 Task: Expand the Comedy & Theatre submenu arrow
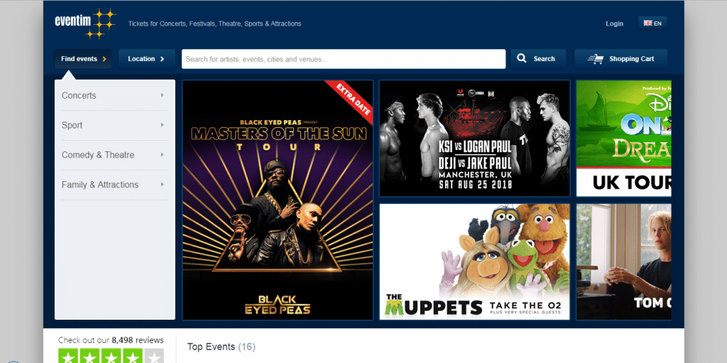[163, 155]
